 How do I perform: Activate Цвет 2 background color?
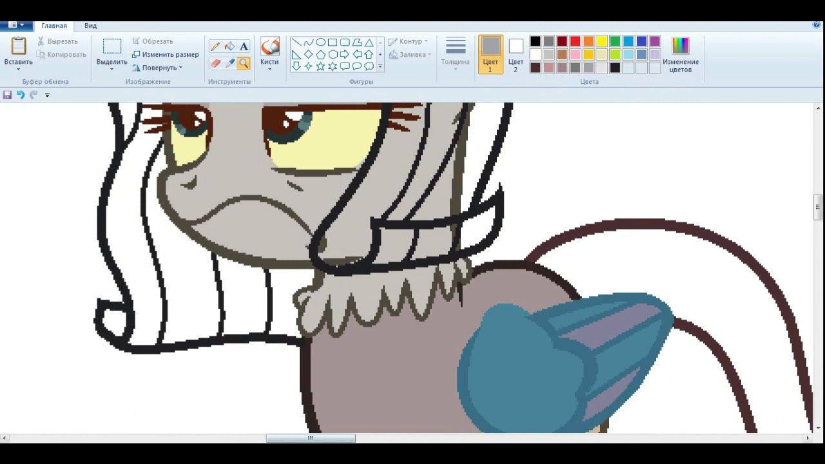tap(516, 54)
